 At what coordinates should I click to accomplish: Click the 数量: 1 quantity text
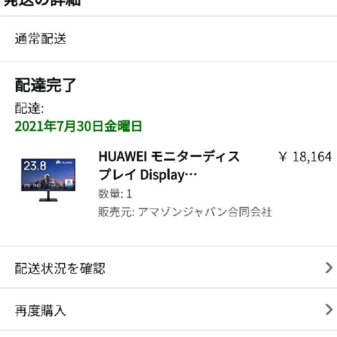point(115,194)
